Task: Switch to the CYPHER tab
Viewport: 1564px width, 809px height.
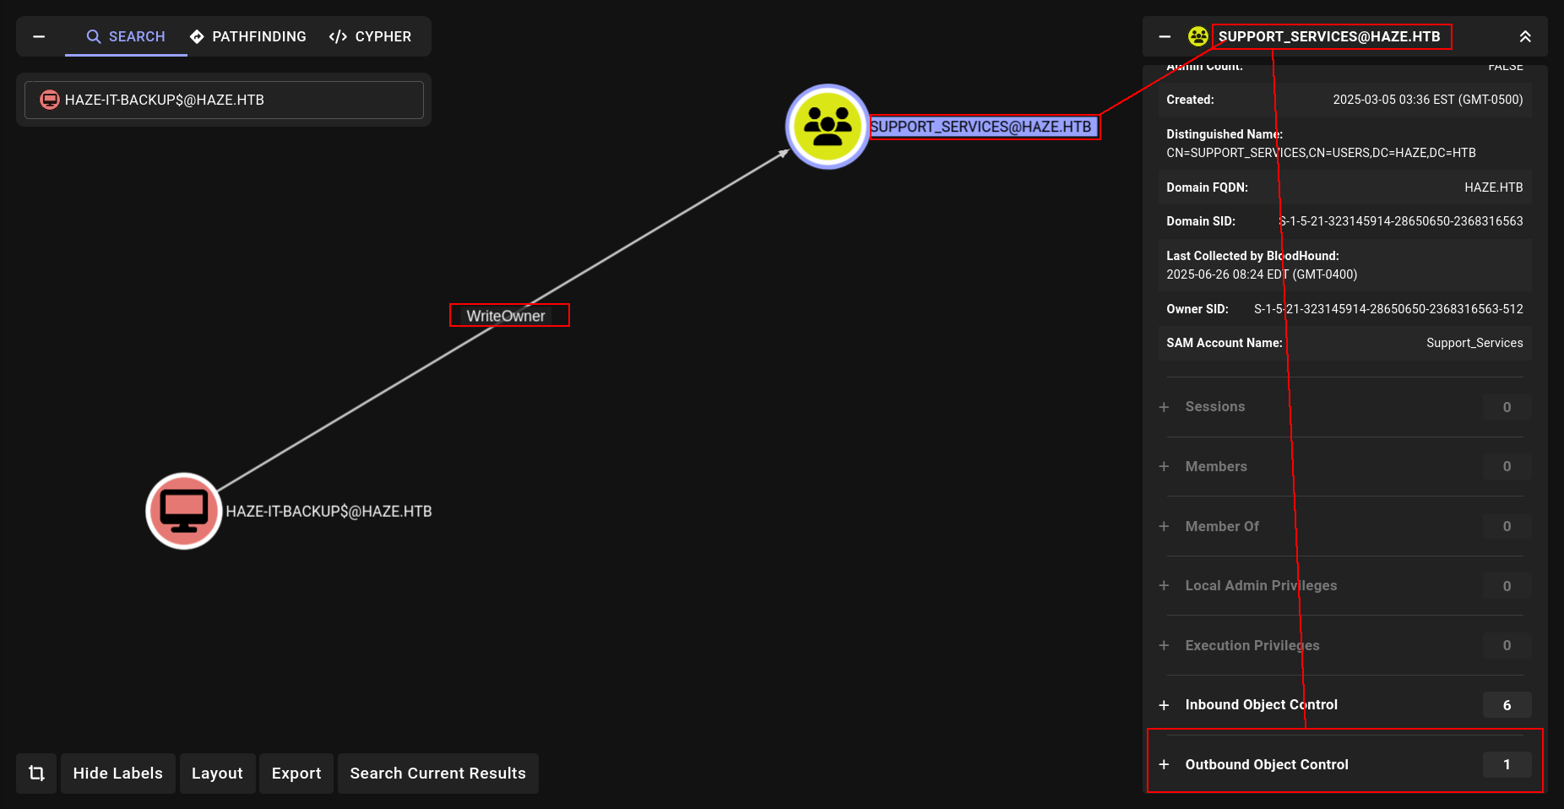Action: [x=370, y=36]
